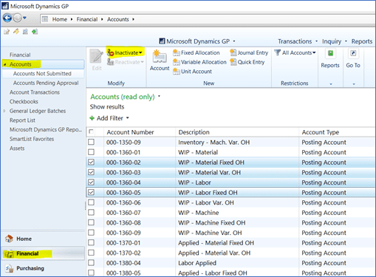Screen dimensions: 376x277
Task: Open Account Transactions list
Action: (x=35, y=92)
